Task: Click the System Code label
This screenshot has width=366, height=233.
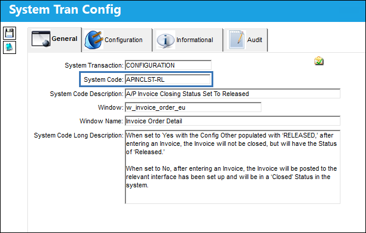Action: (103, 79)
